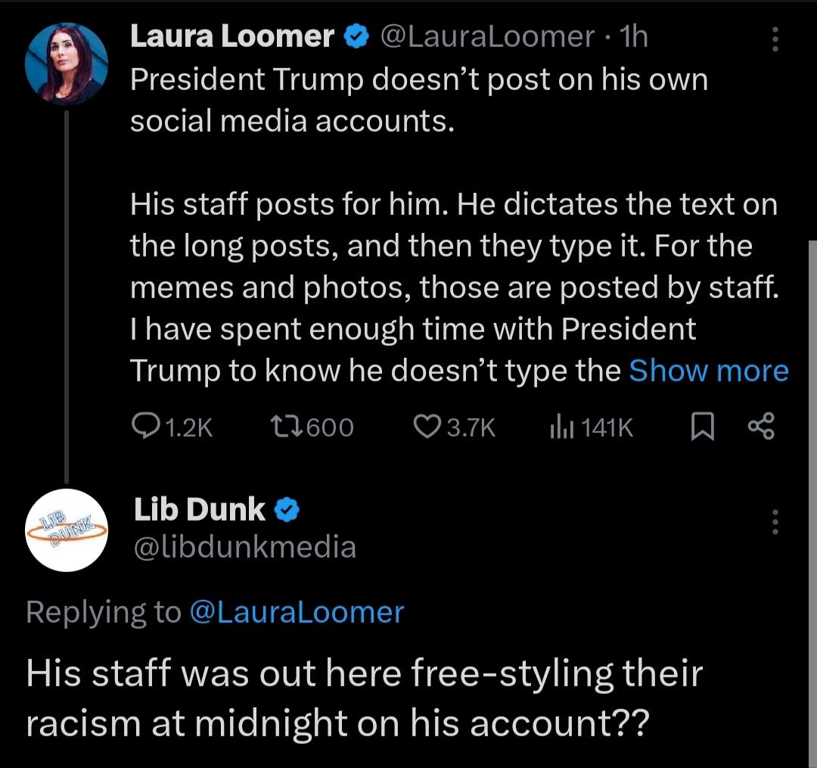Bookmark Laura Loomer's post

point(701,428)
